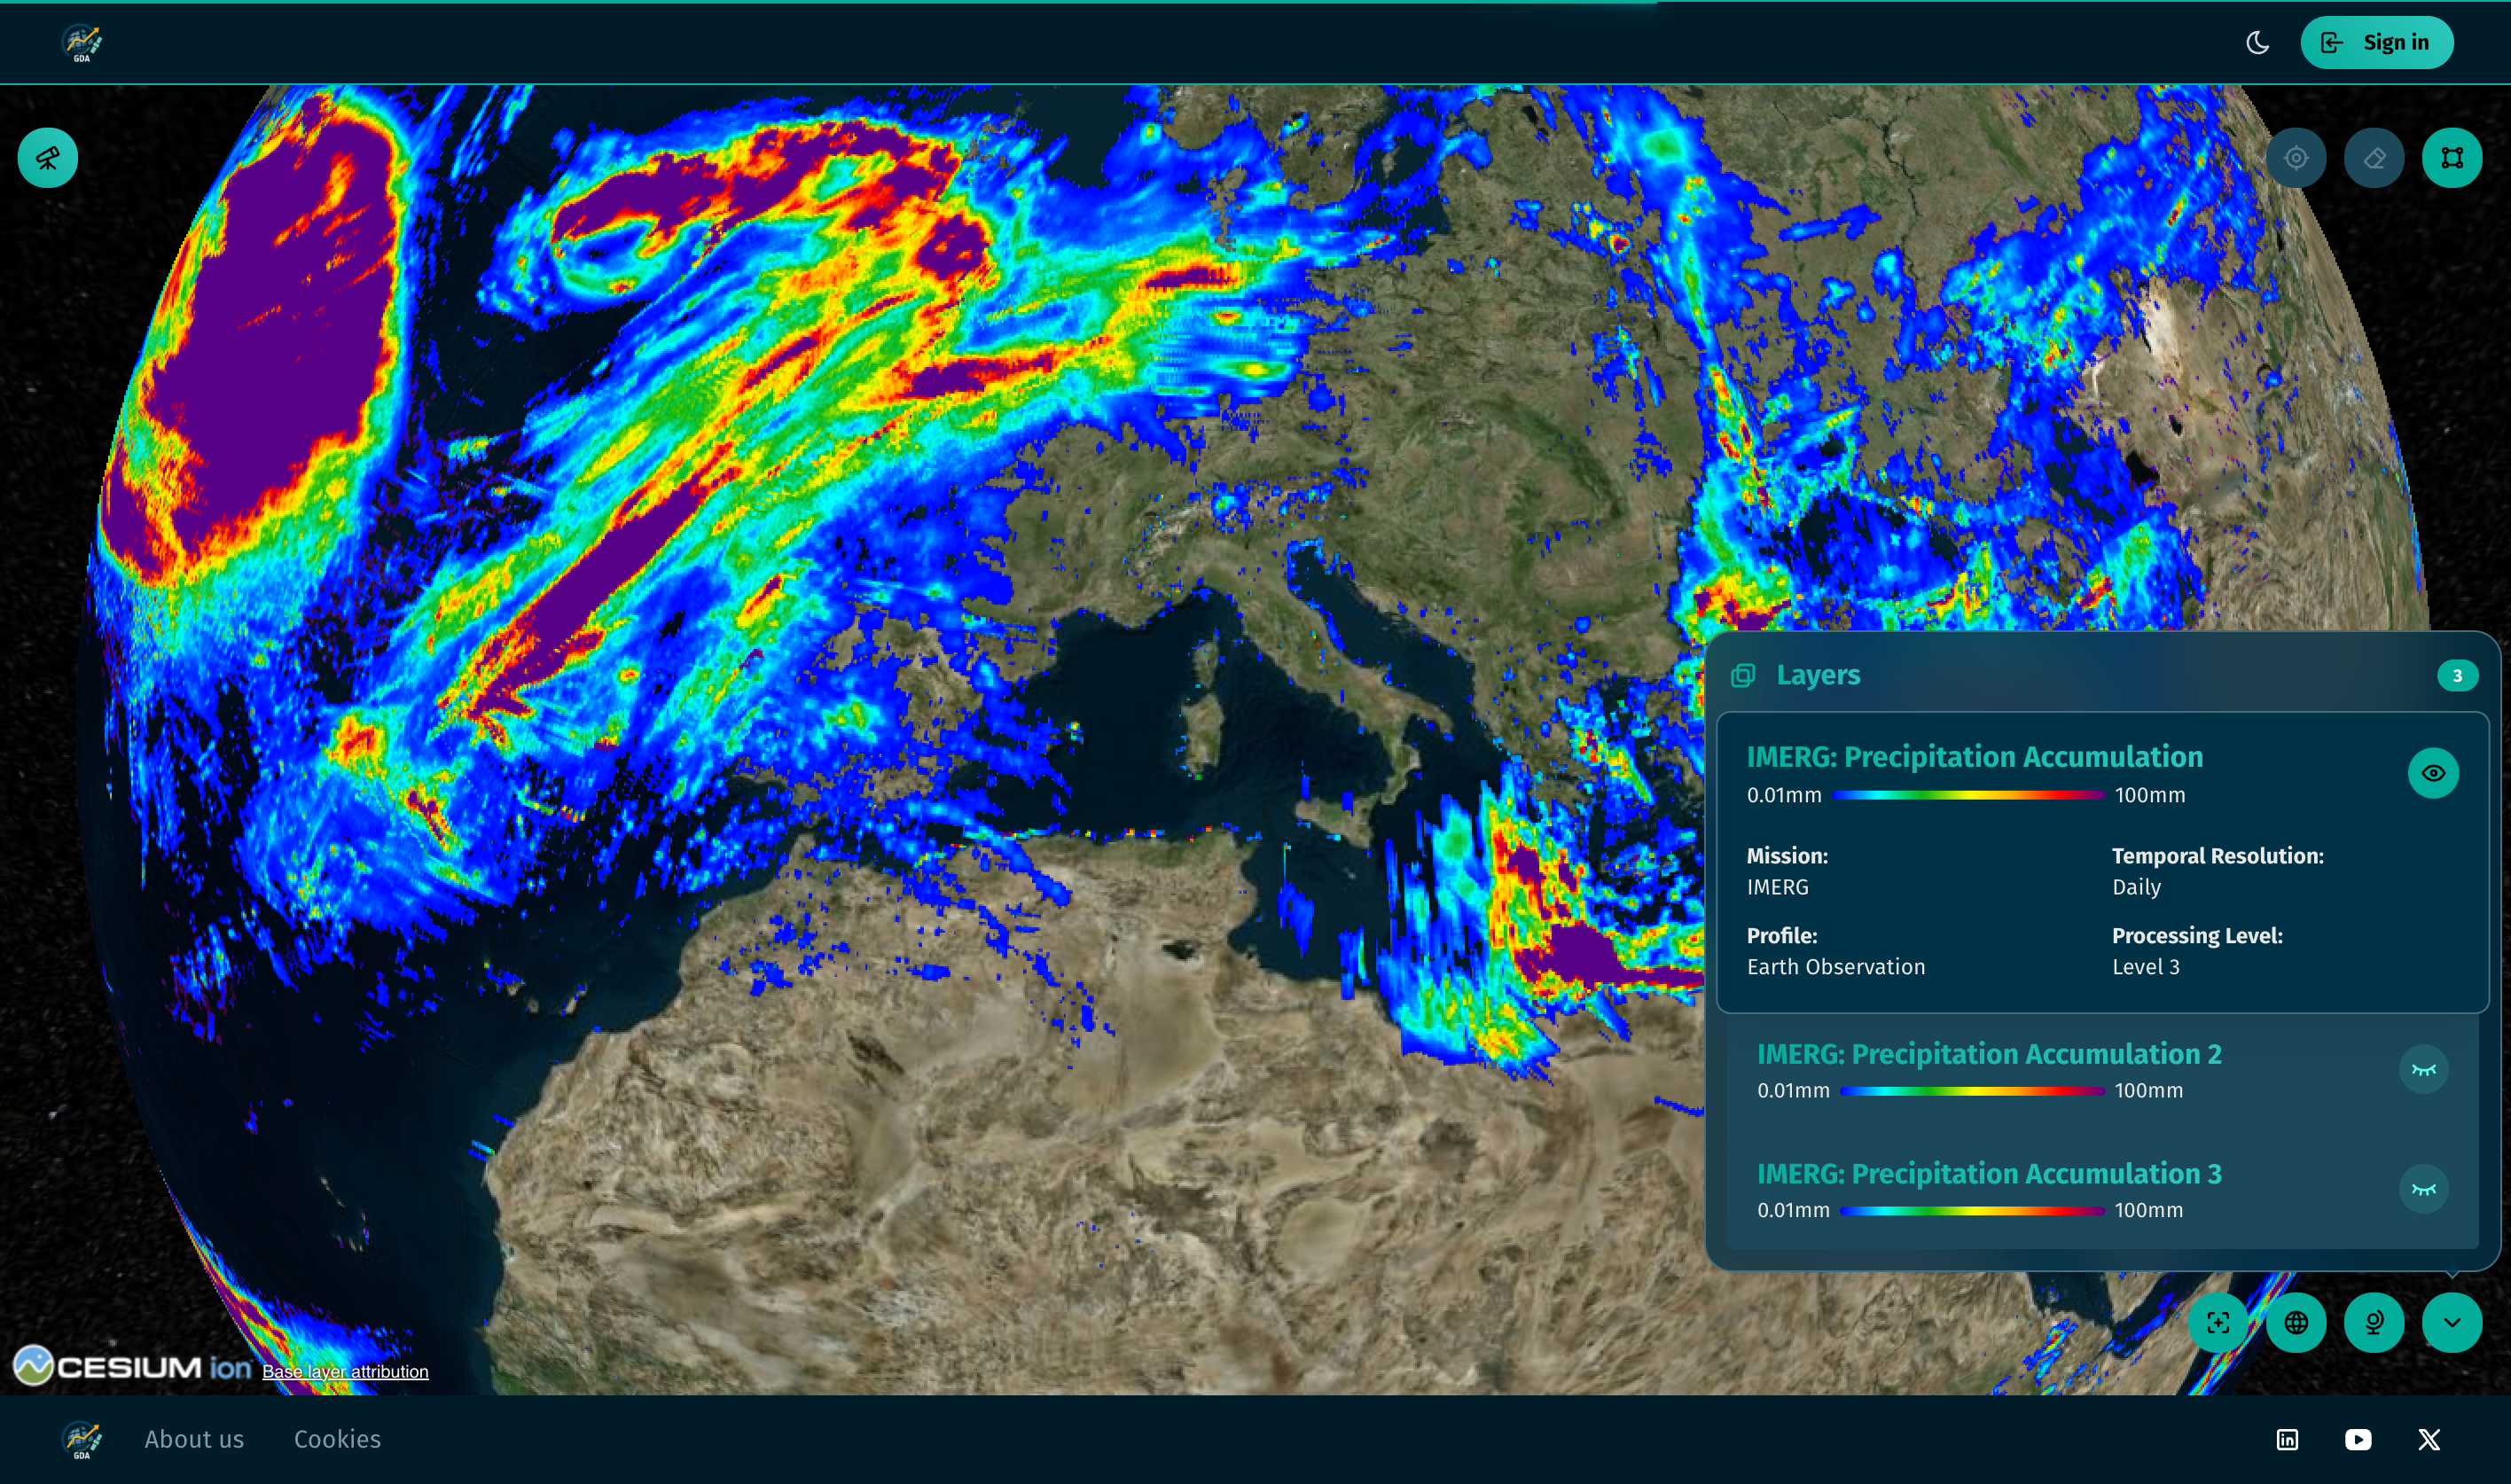Click the first IMERG: Precipitation Accumulation title
The height and width of the screenshot is (1484, 2511).
1974,757
